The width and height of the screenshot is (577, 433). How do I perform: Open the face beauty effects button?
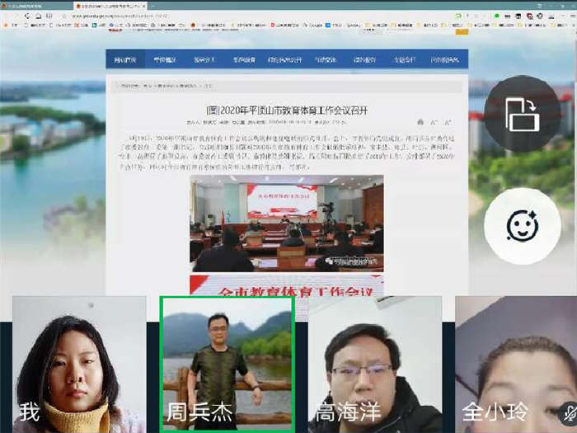click(x=522, y=226)
